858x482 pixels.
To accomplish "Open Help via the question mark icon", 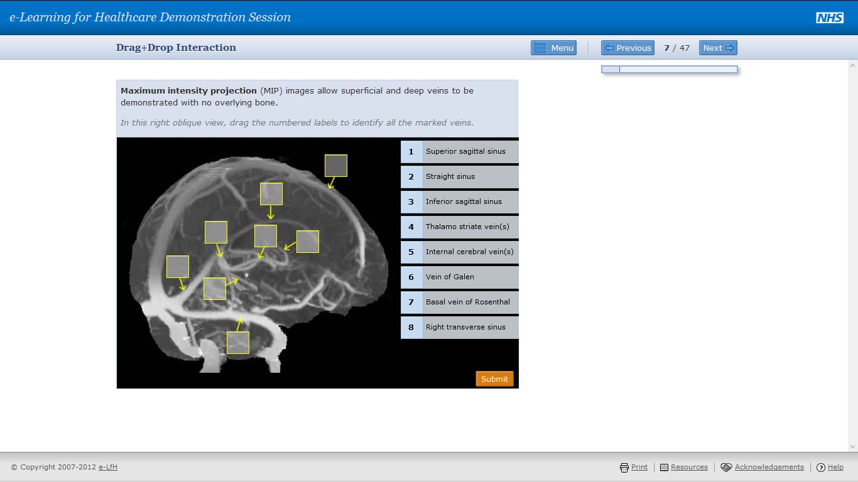I will (820, 467).
